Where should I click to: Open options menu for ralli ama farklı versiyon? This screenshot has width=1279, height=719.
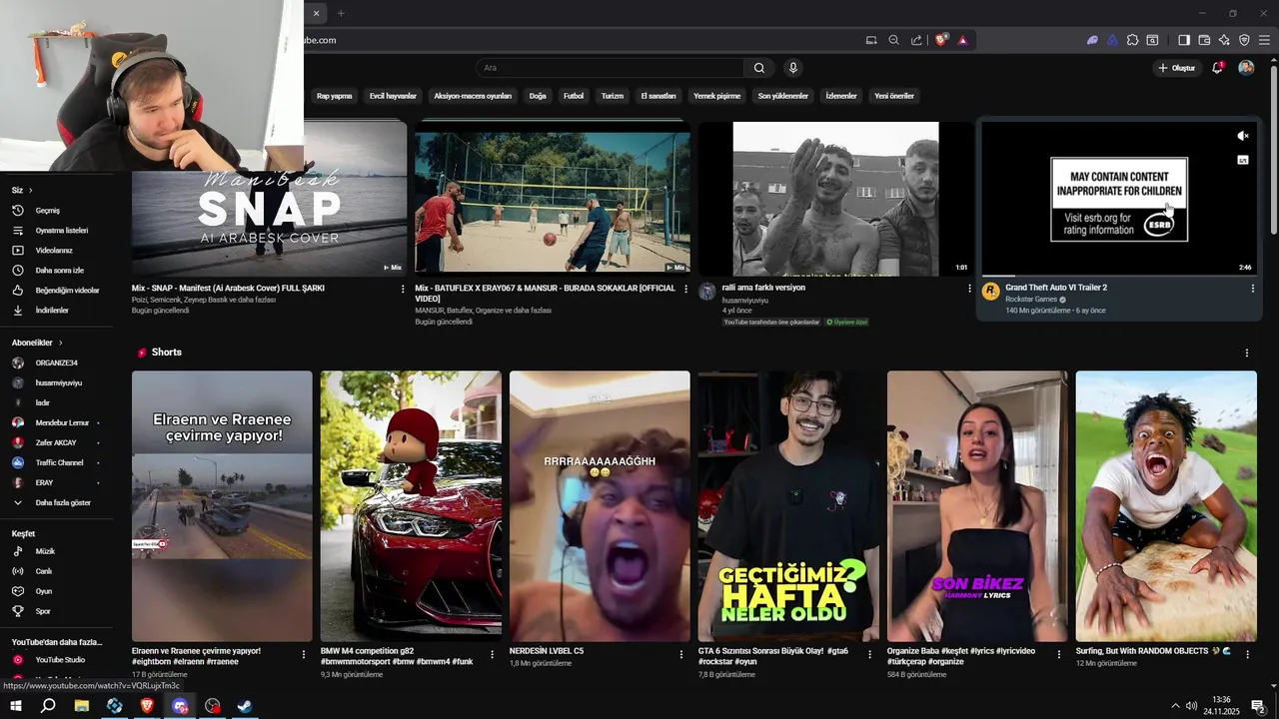point(969,289)
